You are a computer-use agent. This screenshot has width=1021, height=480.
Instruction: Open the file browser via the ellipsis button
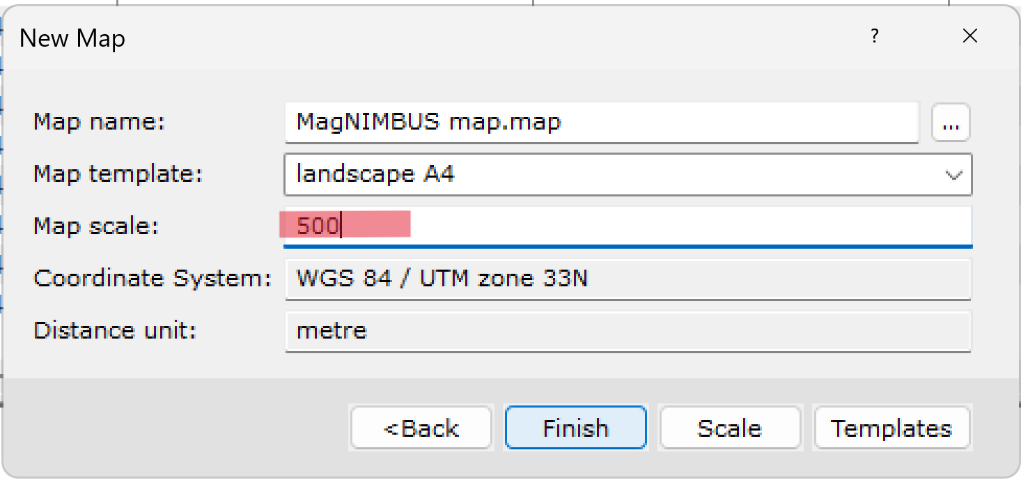[x=951, y=123]
